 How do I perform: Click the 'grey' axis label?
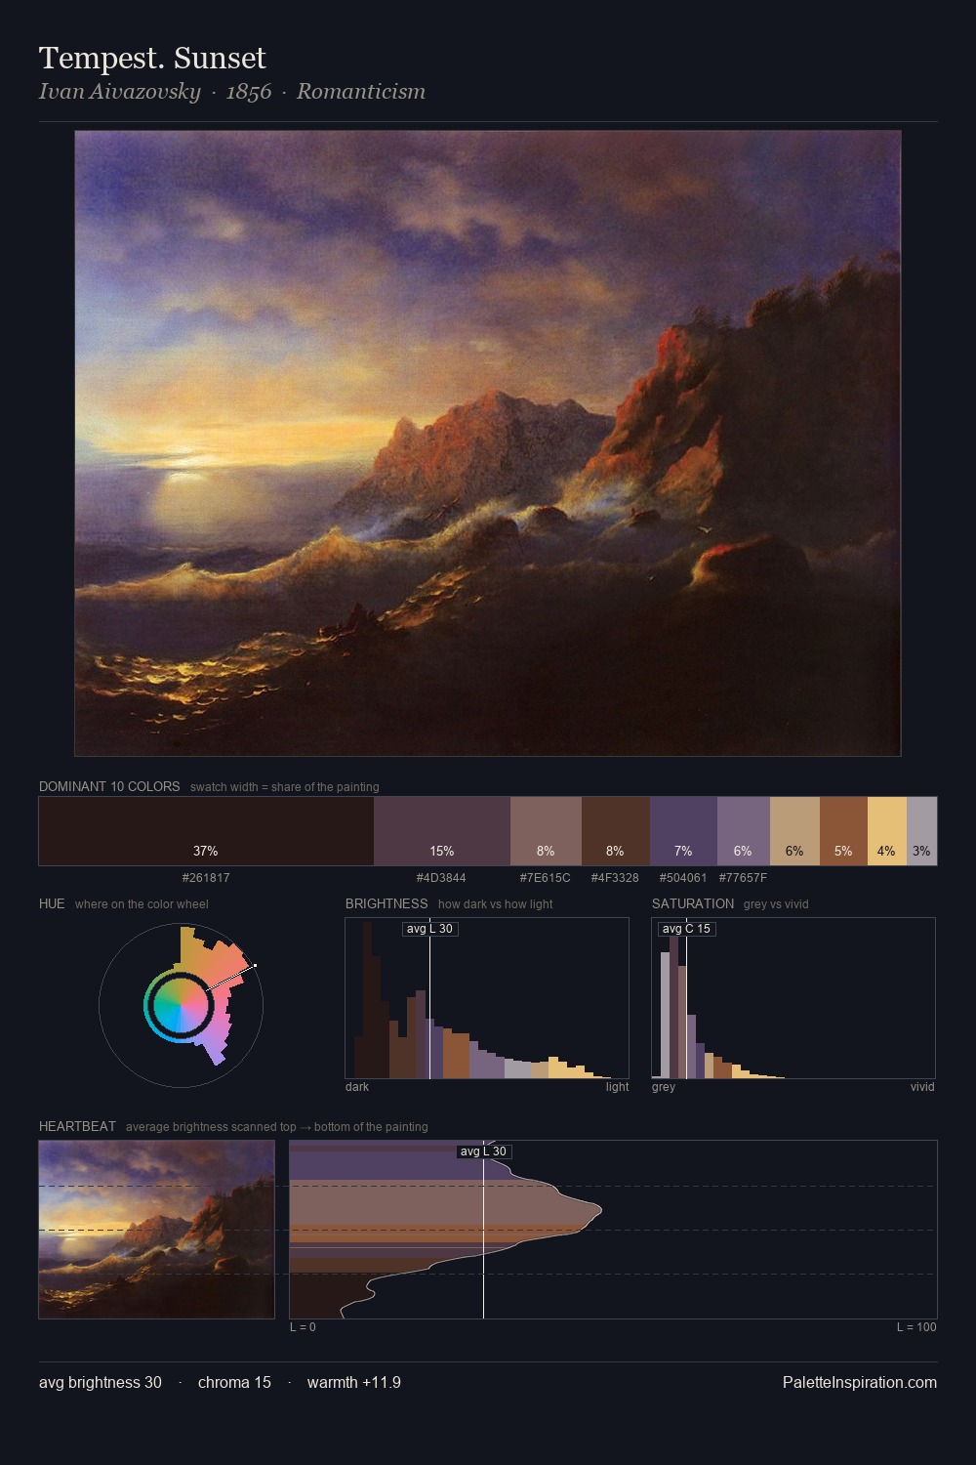pyautogui.click(x=664, y=1087)
